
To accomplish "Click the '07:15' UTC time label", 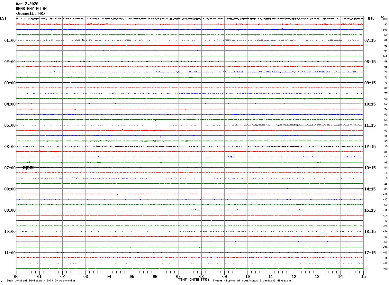I will pyautogui.click(x=370, y=41).
